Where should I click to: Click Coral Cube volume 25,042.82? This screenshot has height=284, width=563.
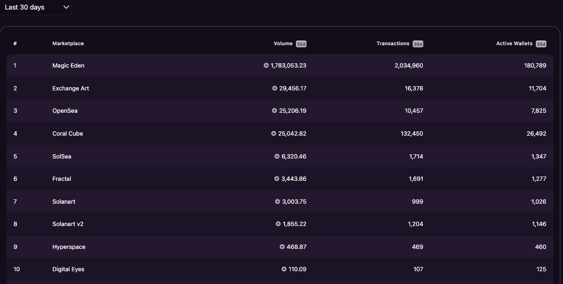(x=292, y=133)
